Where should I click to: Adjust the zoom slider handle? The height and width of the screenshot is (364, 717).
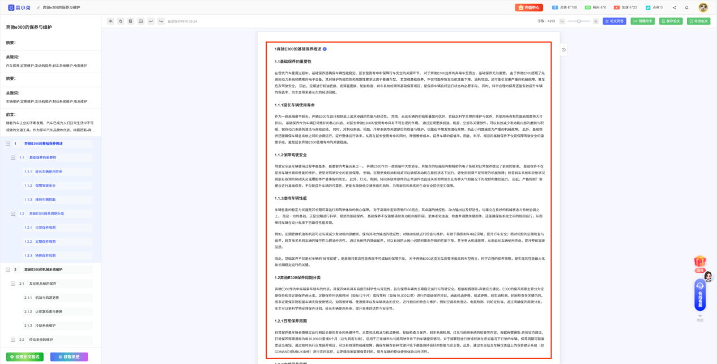tap(578, 21)
